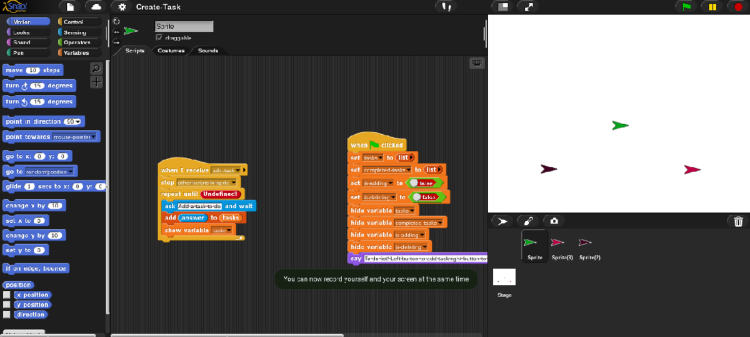Delete sprite using the trash can icon
The height and width of the screenshot is (337, 750).
[x=738, y=221]
